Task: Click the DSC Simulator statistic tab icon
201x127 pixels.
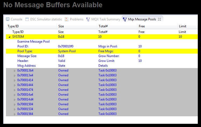Action: click(x=27, y=19)
